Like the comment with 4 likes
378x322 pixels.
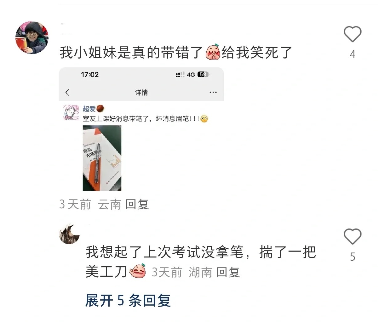352,34
